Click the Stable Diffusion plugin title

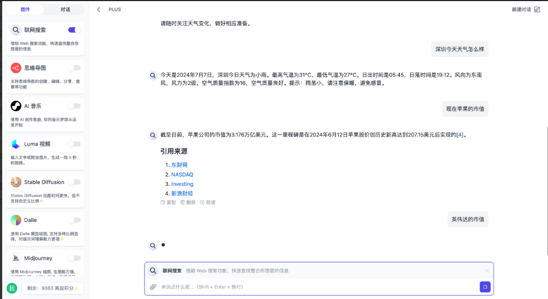[44, 182]
